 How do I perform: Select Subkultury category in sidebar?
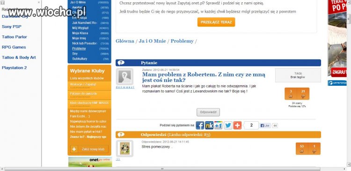pyautogui.click(x=80, y=59)
